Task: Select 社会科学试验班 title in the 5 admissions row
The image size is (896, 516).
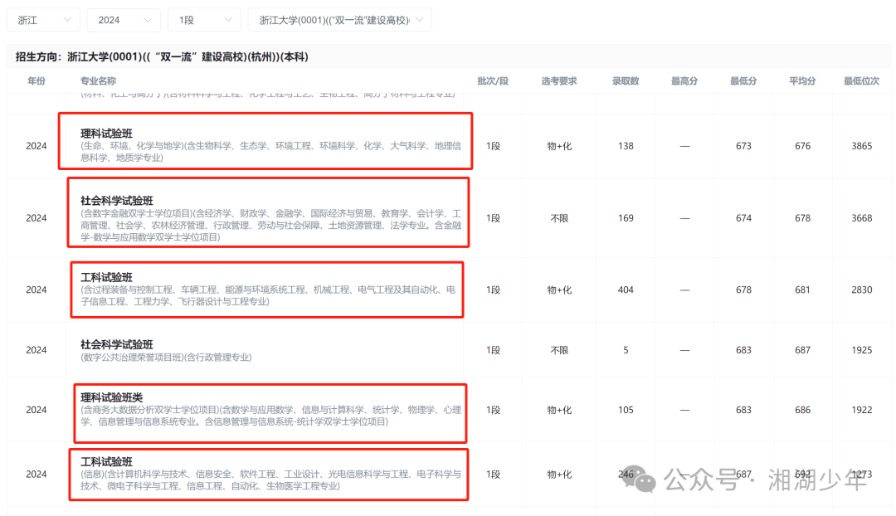Action: (x=117, y=344)
